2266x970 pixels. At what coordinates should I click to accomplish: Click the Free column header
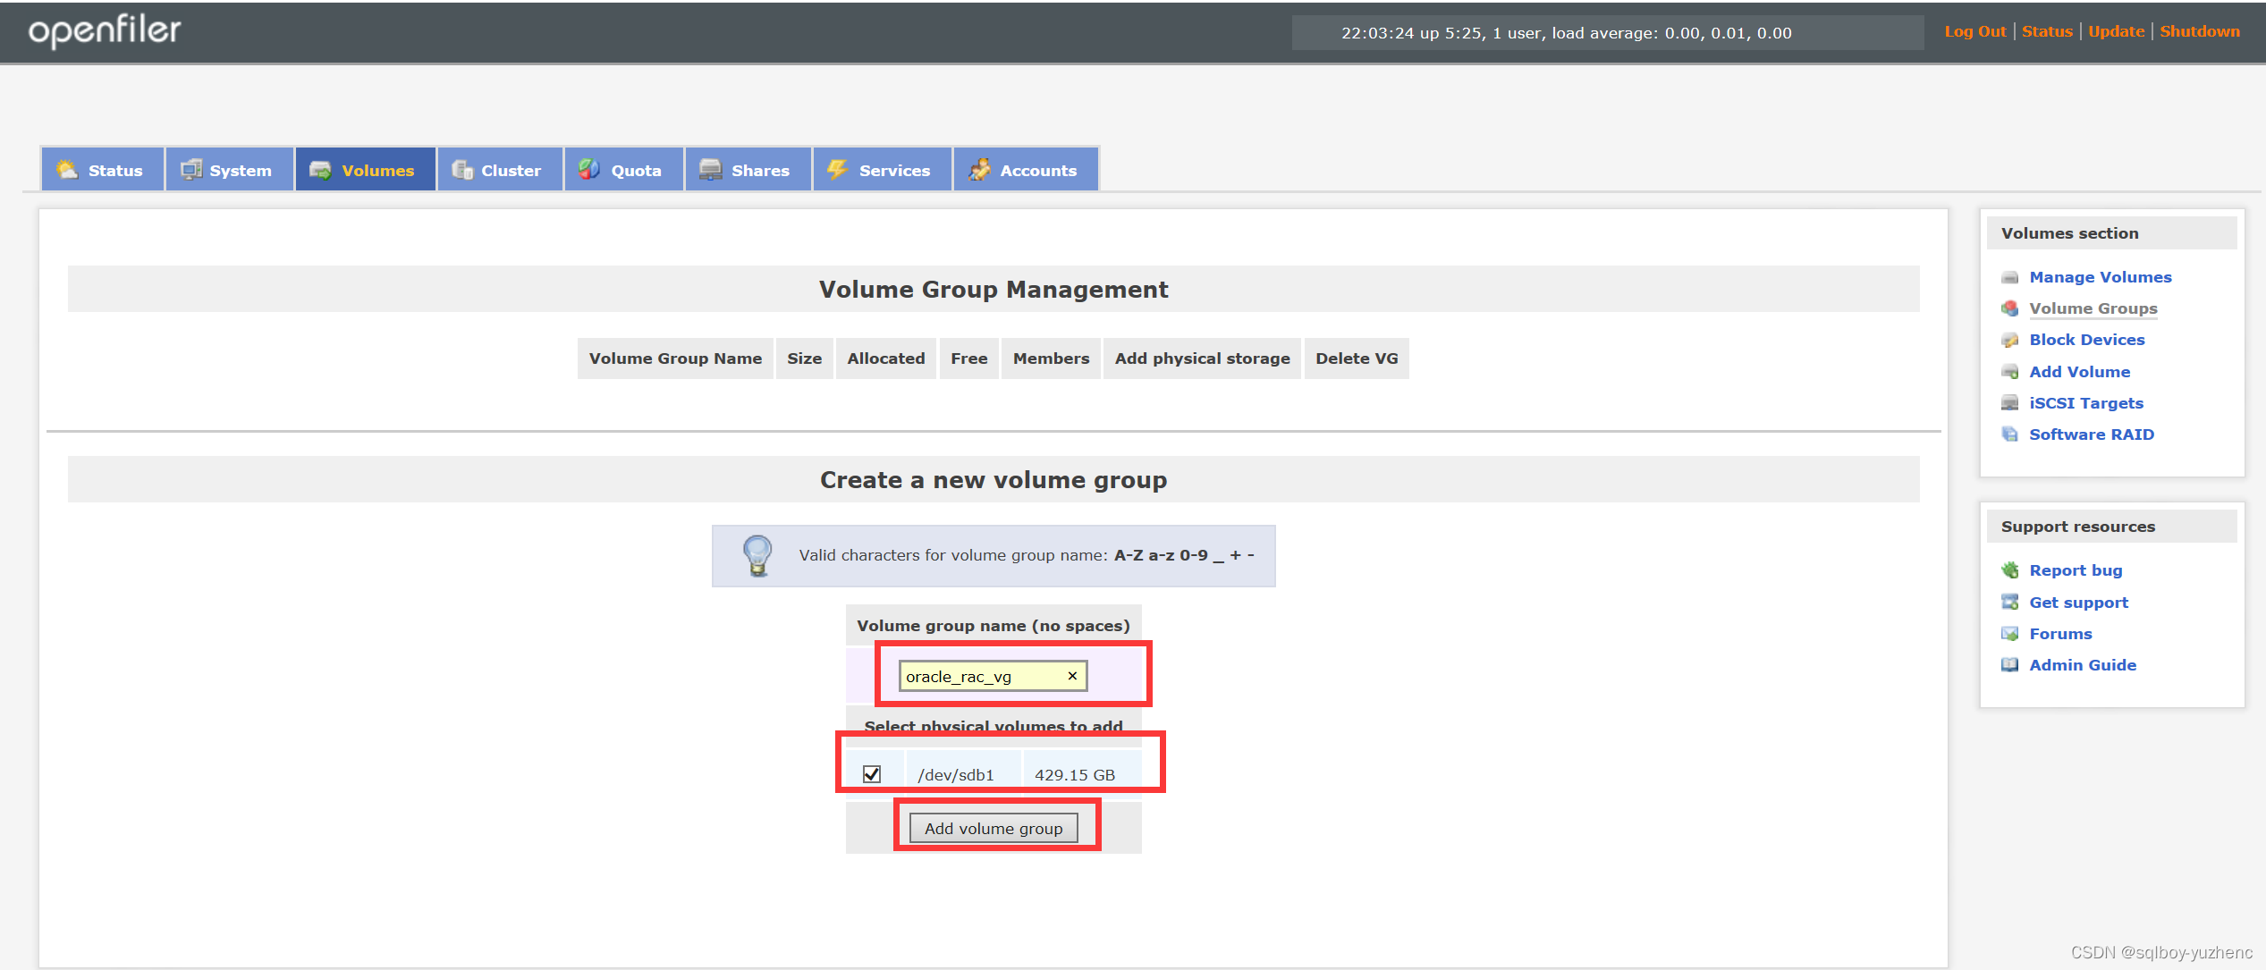pyautogui.click(x=968, y=358)
